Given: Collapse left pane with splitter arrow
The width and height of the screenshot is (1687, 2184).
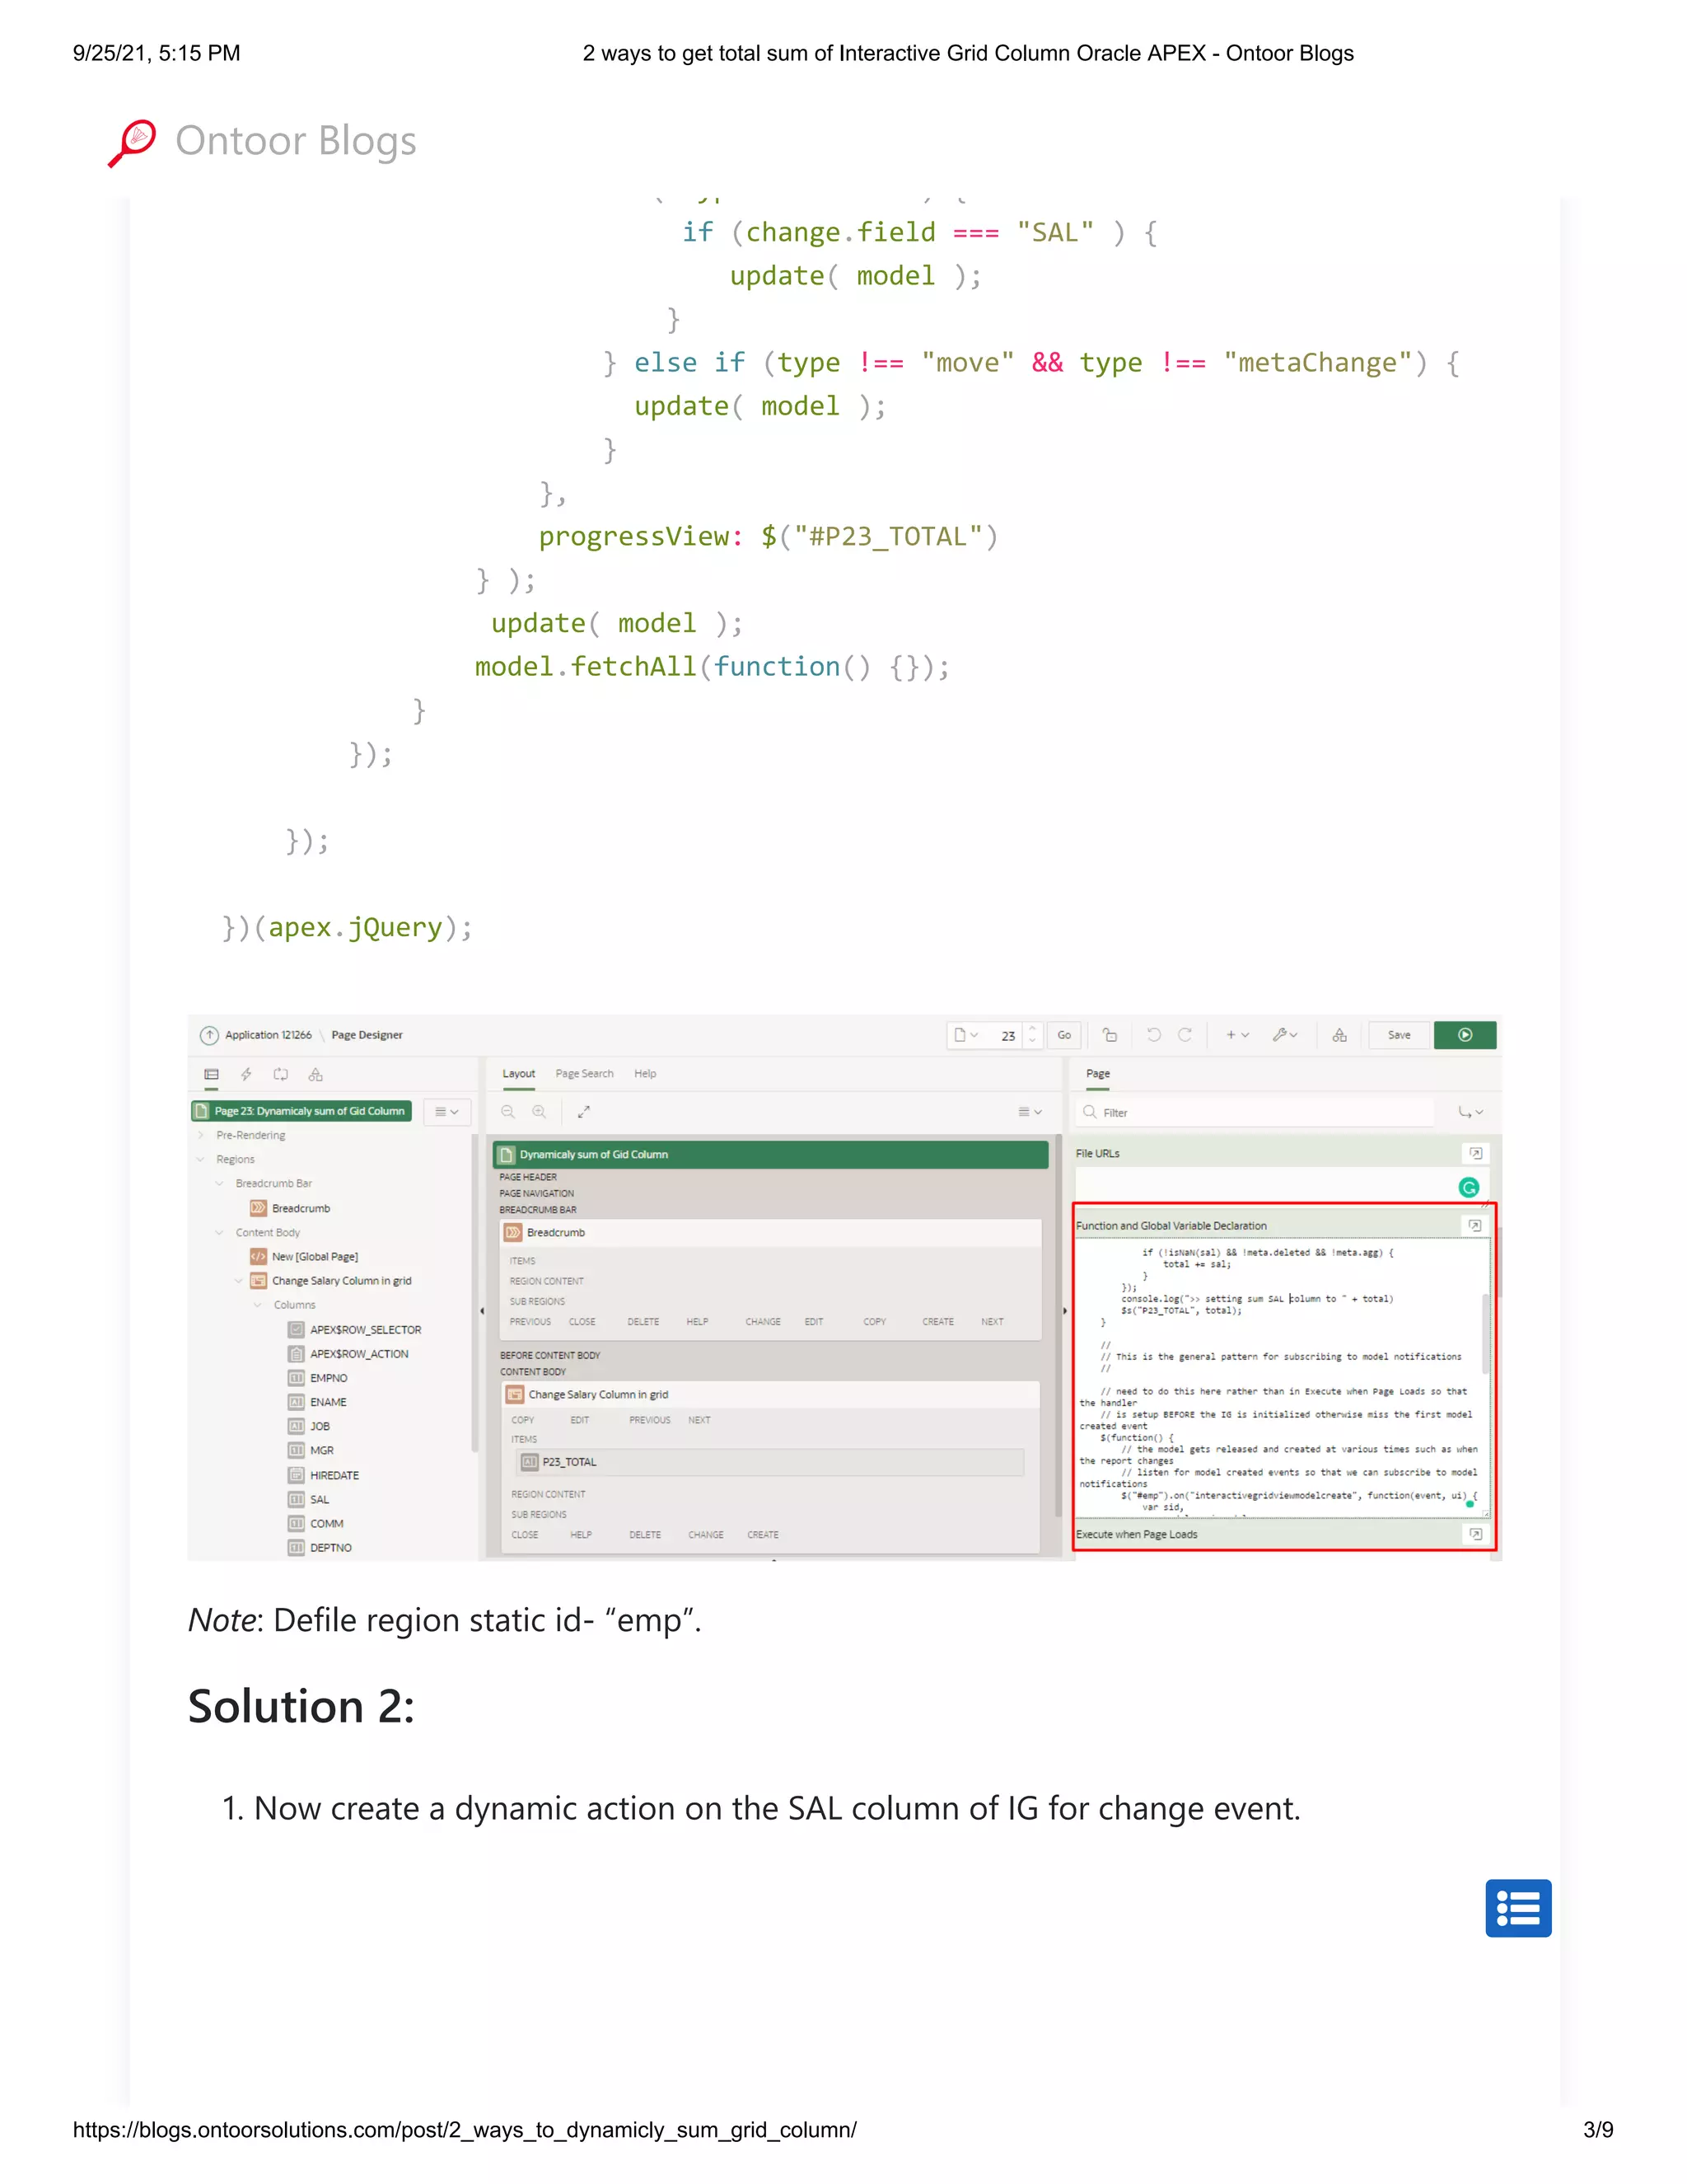Looking at the screenshot, I should coord(482,1310).
